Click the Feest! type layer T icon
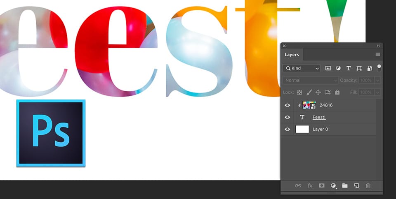The height and width of the screenshot is (199, 396). tap(302, 117)
